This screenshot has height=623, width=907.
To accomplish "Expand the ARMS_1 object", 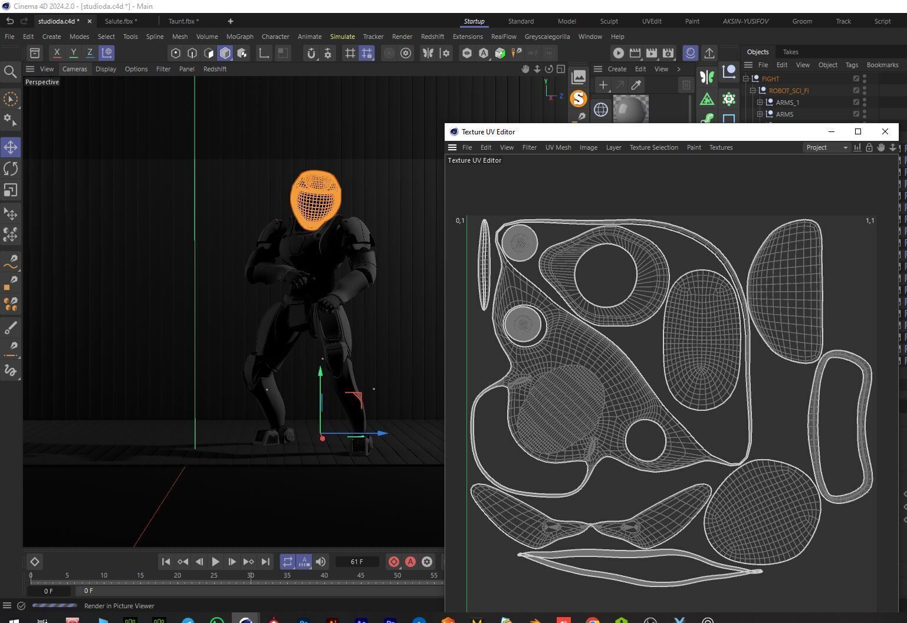I will 760,103.
